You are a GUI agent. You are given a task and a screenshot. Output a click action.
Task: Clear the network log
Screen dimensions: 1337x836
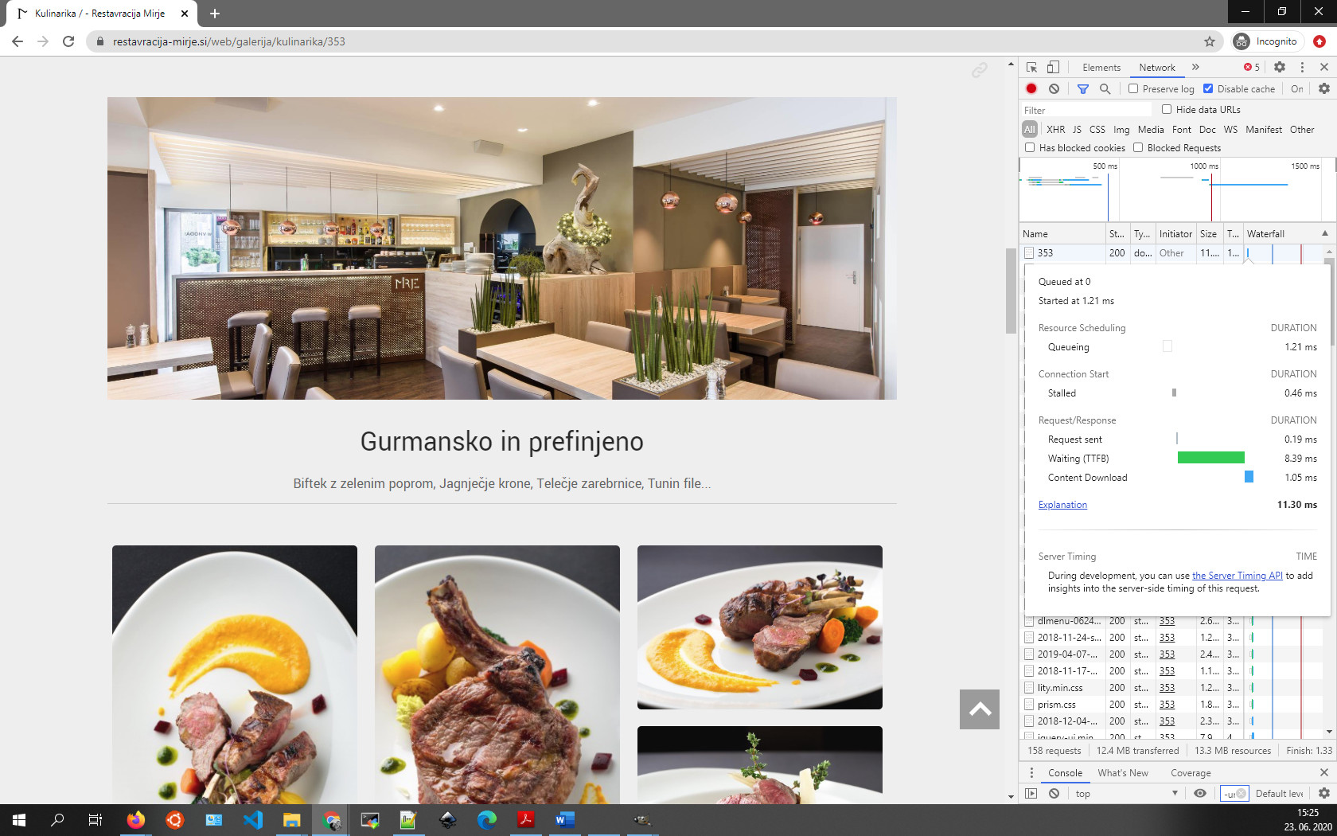(x=1054, y=89)
